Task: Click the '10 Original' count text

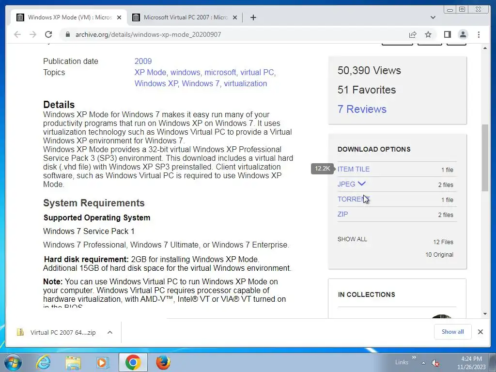Action: pos(439,255)
